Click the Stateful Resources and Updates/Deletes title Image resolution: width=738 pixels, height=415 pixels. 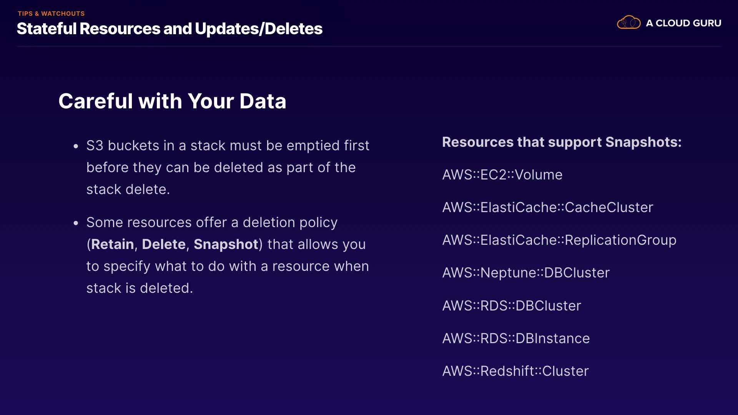170,29
